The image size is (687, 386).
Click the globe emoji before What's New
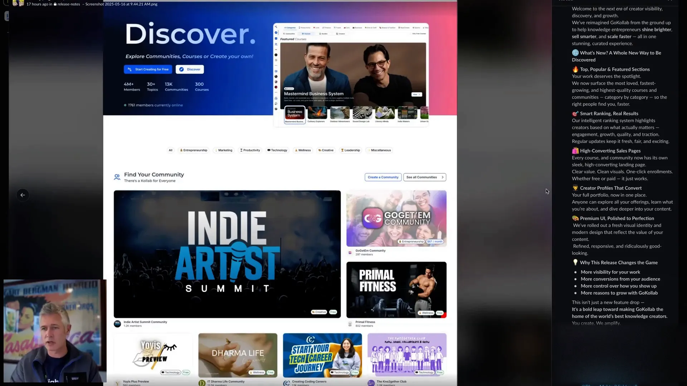click(x=575, y=53)
